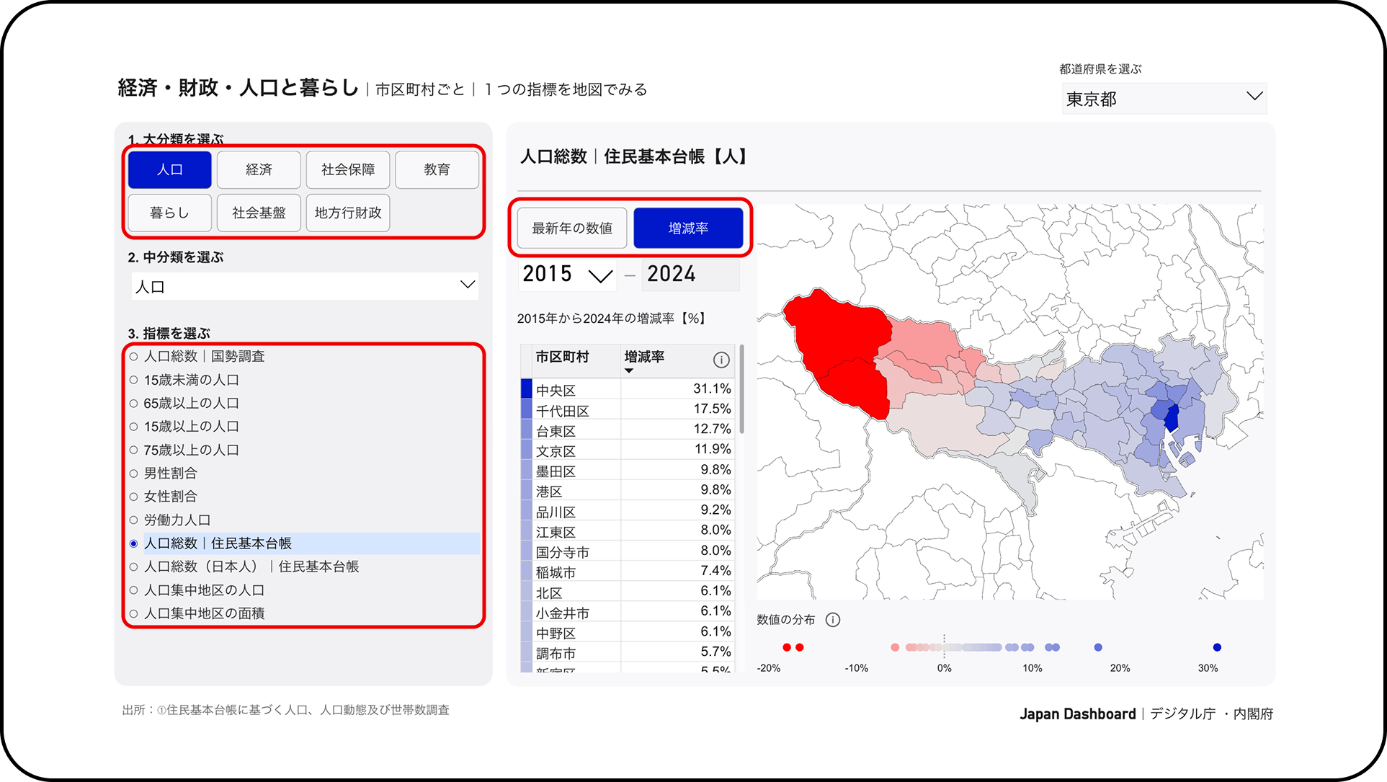The image size is (1387, 782).
Task: Select 小金井市 row in table
Action: (x=628, y=611)
